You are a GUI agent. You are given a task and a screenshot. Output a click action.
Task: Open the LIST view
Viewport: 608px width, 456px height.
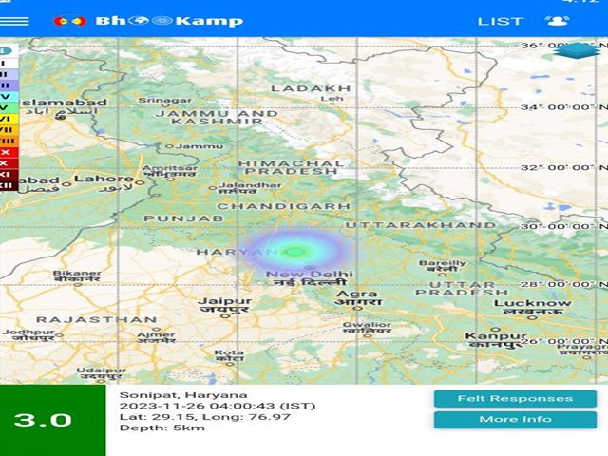pyautogui.click(x=501, y=21)
